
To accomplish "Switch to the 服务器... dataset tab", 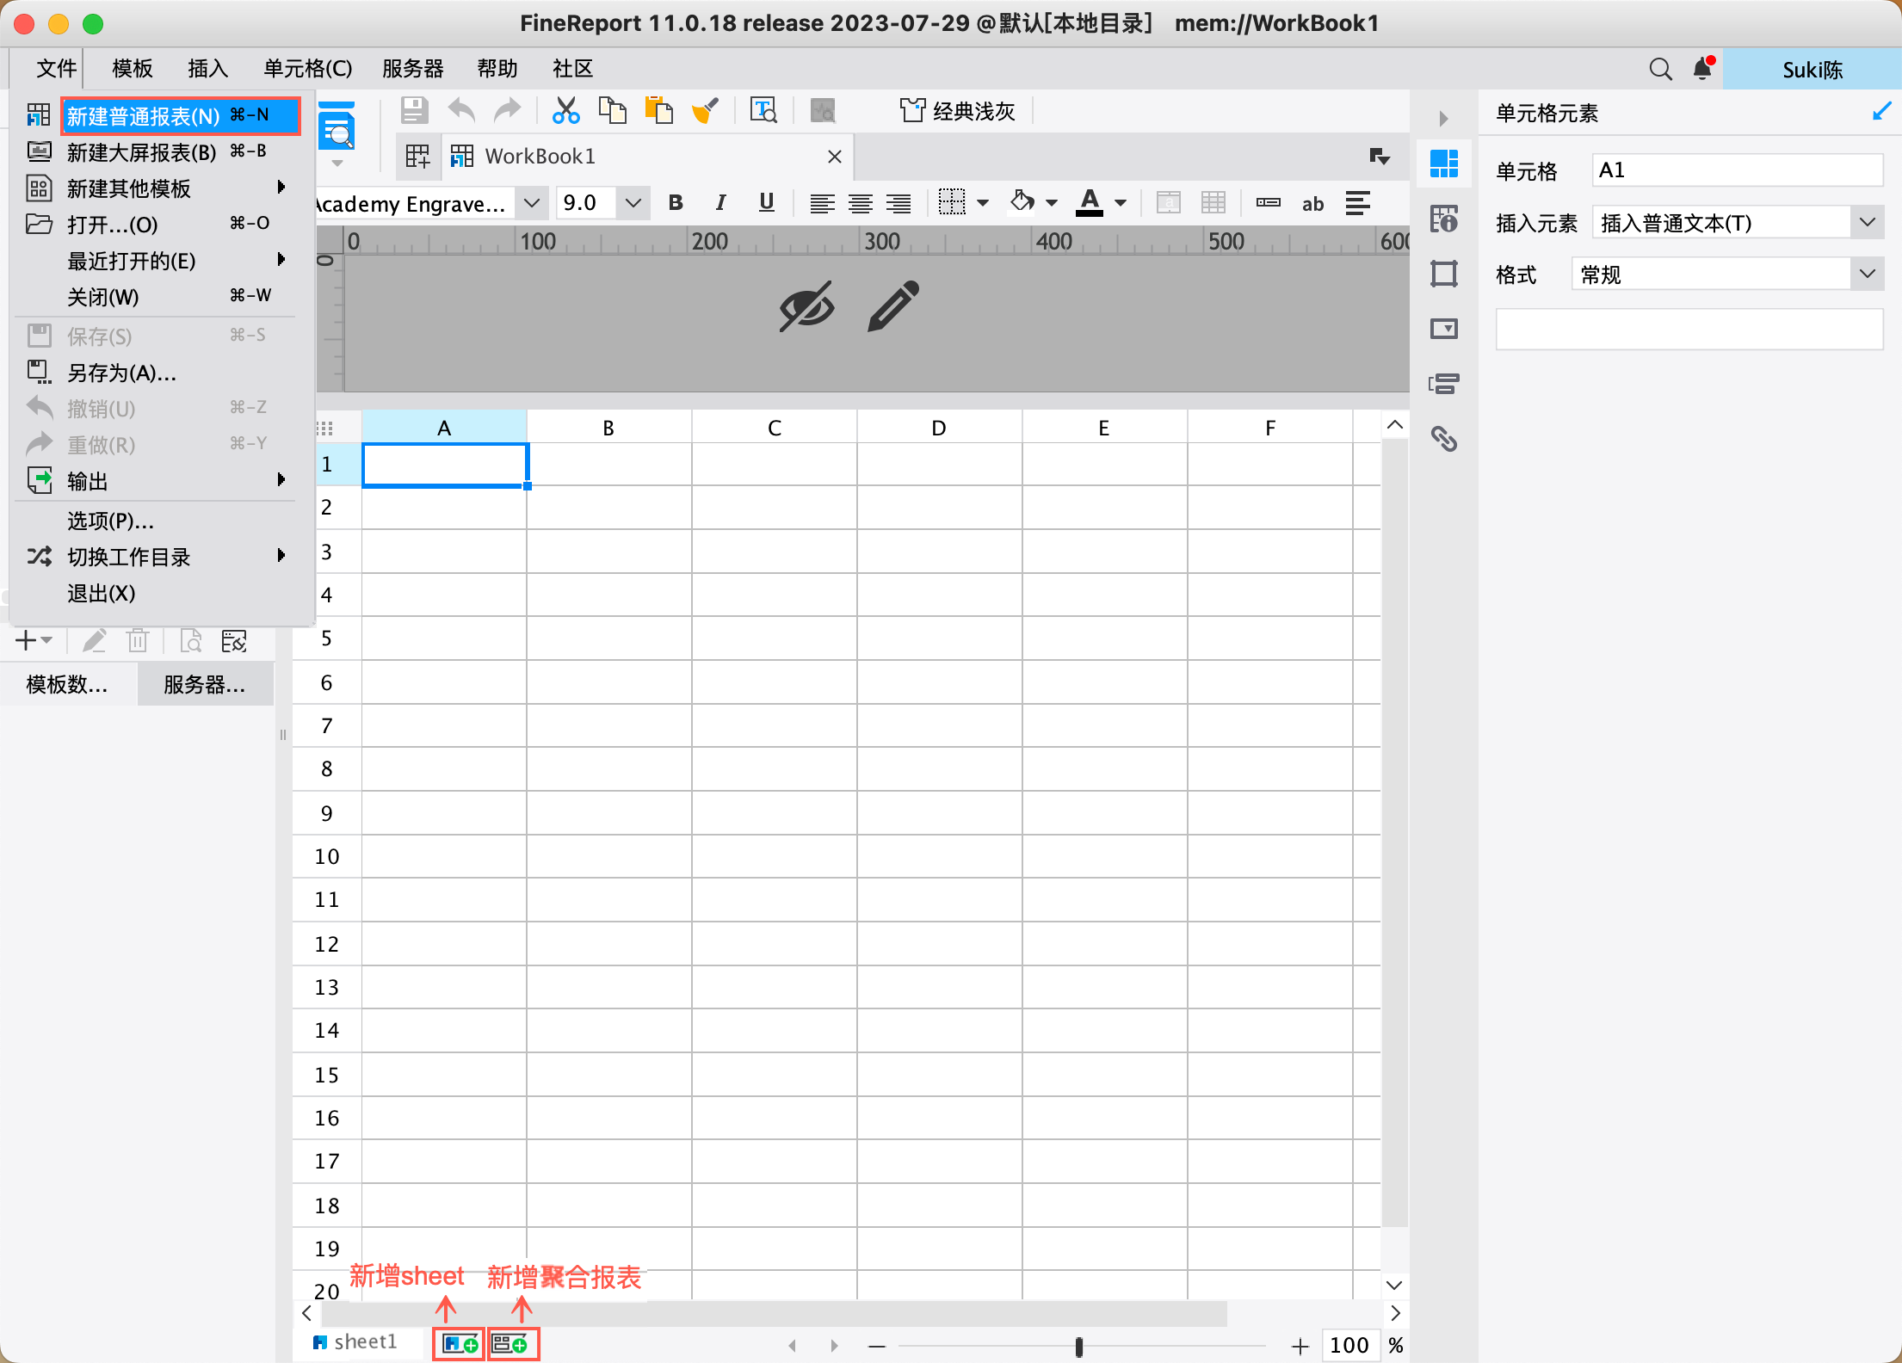I will coord(205,685).
